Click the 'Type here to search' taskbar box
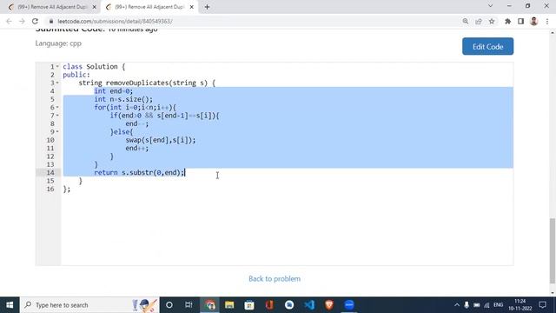This screenshot has width=556, height=313. [89, 305]
